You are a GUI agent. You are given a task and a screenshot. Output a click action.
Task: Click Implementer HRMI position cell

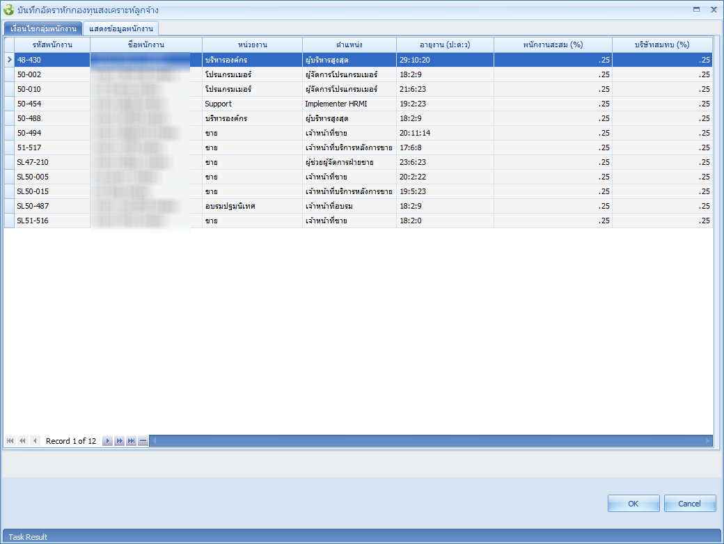click(336, 104)
